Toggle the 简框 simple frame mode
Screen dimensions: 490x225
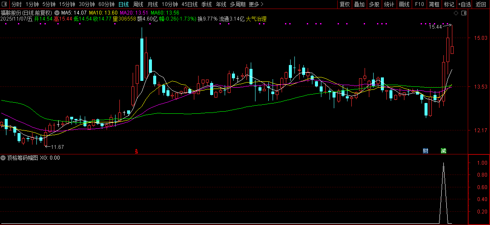(x=434, y=4)
